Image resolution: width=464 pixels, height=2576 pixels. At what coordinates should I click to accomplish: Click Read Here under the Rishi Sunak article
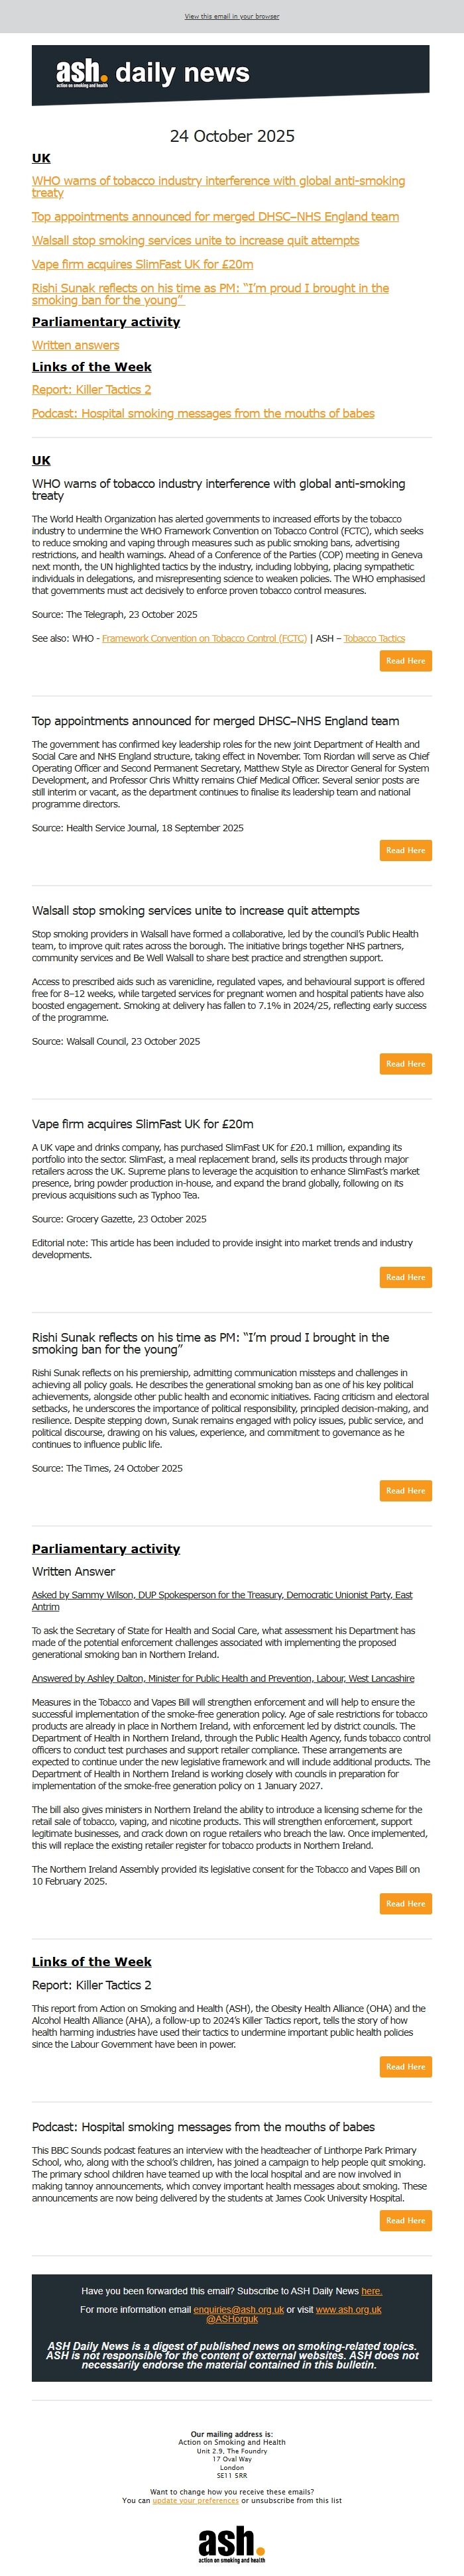pos(405,1490)
